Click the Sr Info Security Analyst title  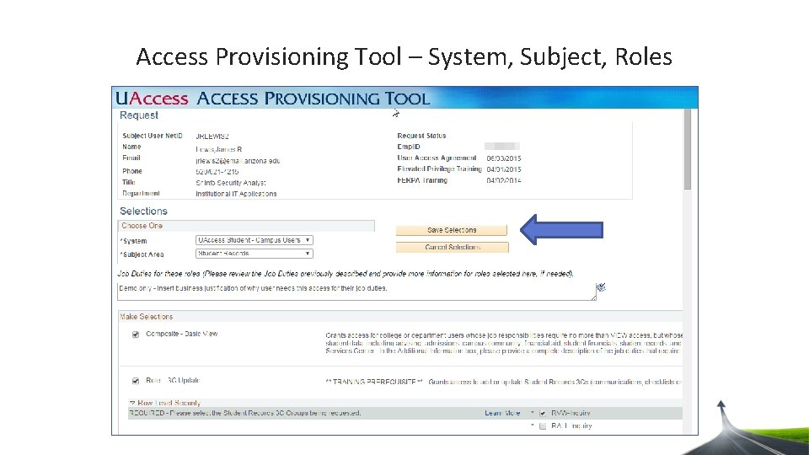point(231,183)
